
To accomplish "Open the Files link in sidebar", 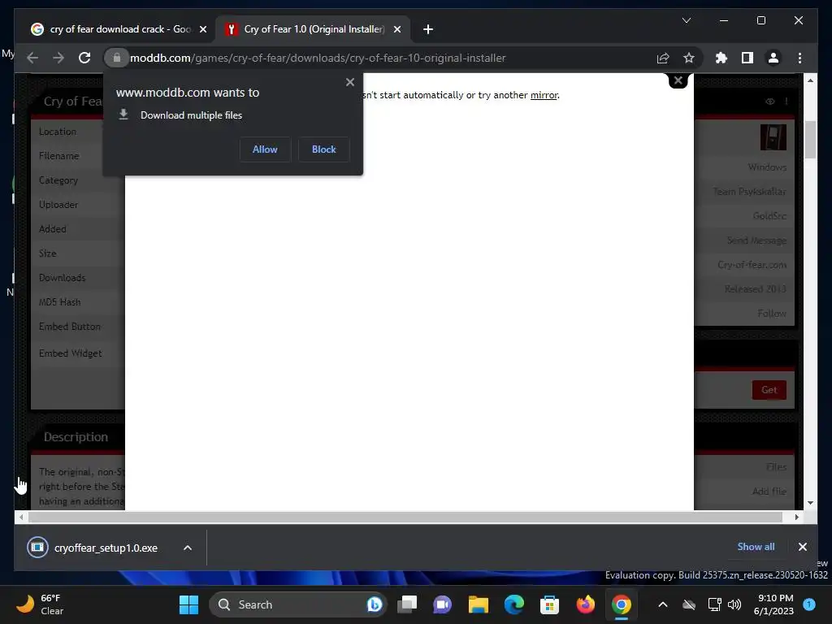I will tap(776, 467).
